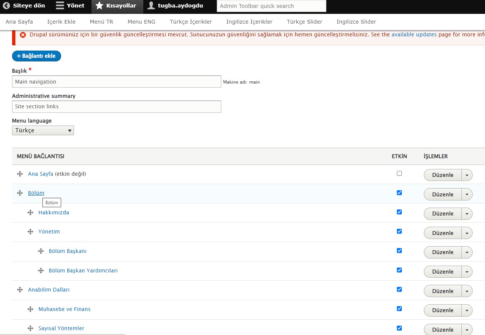Open the Bölüm Başkan Yardımcıları link
The width and height of the screenshot is (485, 335).
pyautogui.click(x=83, y=271)
